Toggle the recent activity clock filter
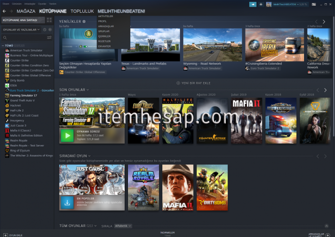 pyautogui.click(x=45, y=29)
